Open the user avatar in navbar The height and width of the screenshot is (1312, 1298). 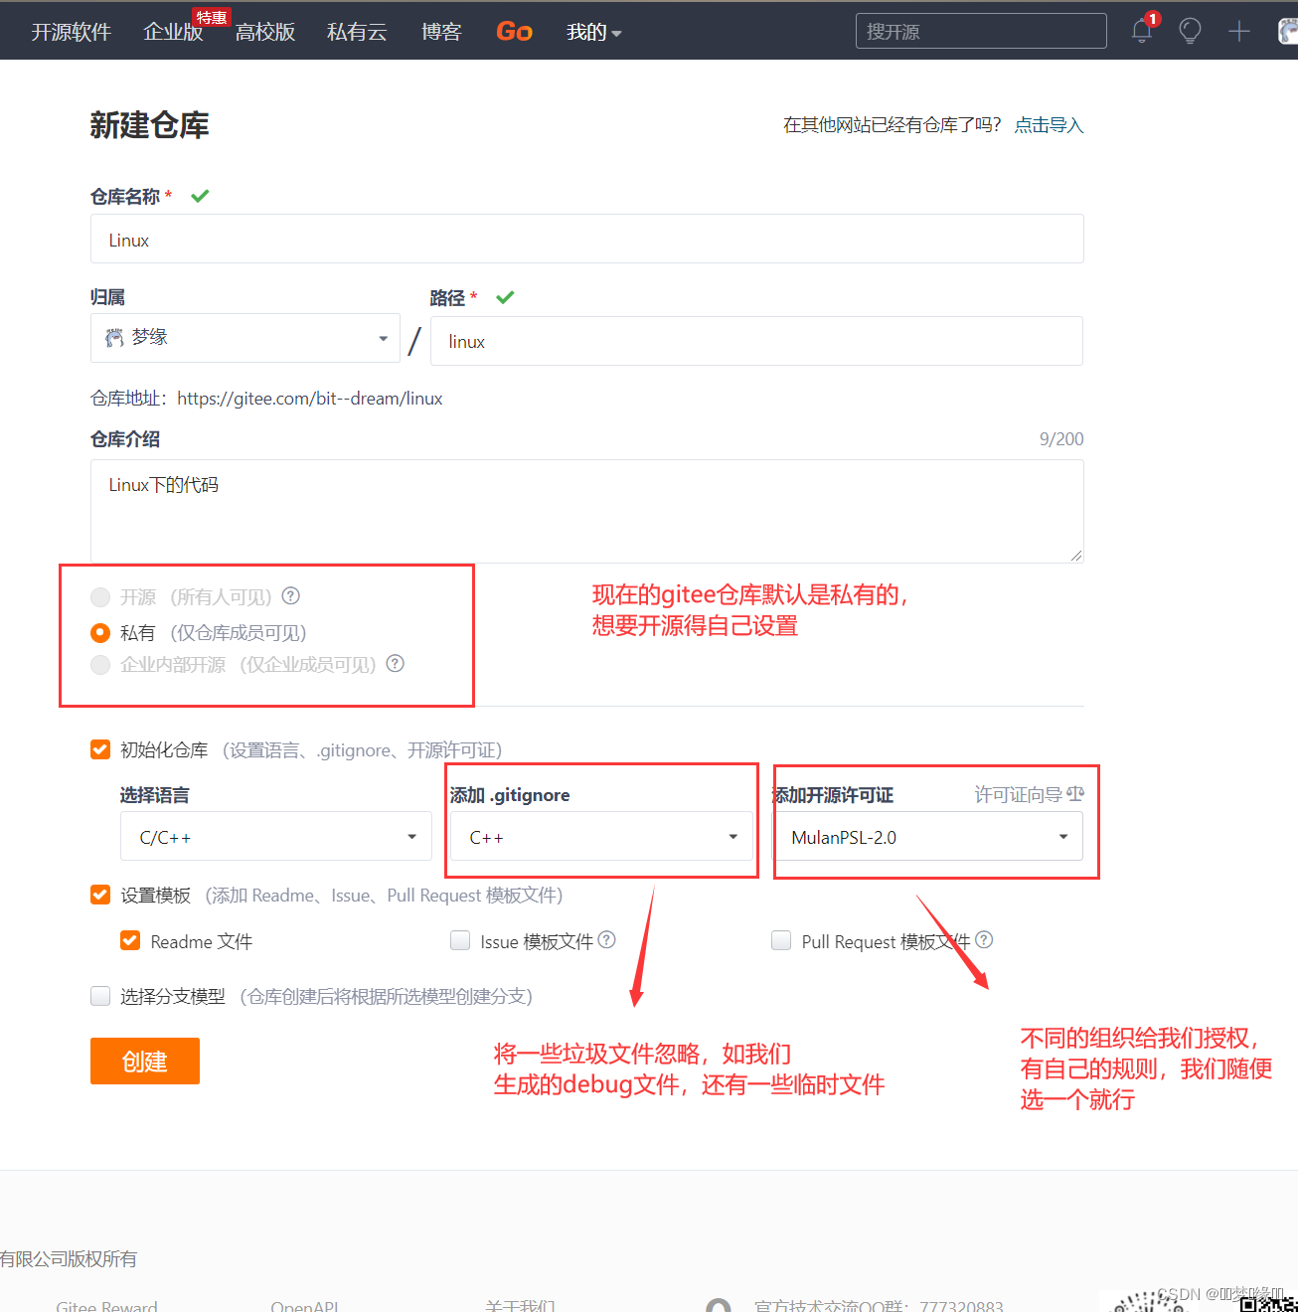(x=1288, y=32)
